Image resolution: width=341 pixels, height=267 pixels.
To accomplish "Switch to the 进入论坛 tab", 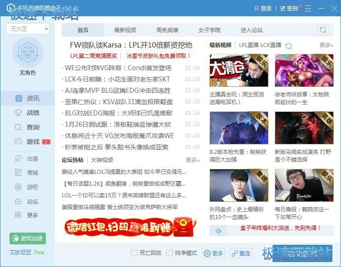I will point(252,30).
